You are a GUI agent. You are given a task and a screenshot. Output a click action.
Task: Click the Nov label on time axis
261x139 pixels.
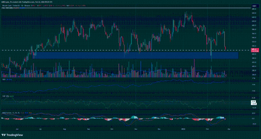(x=136, y=129)
